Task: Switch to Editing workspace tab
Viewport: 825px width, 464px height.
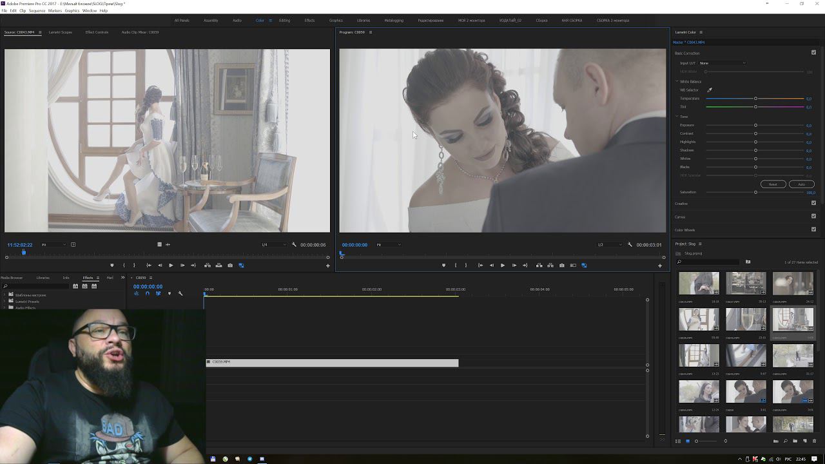Action: (x=284, y=20)
